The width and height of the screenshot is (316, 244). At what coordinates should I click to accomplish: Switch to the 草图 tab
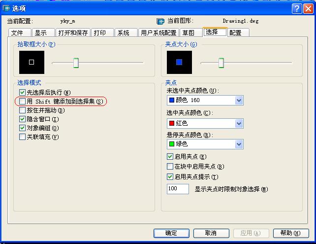pyautogui.click(x=191, y=33)
